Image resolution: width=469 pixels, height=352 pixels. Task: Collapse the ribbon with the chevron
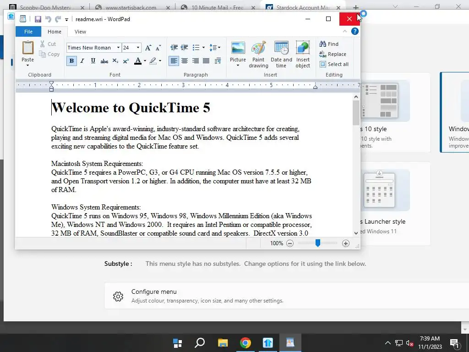tap(345, 31)
